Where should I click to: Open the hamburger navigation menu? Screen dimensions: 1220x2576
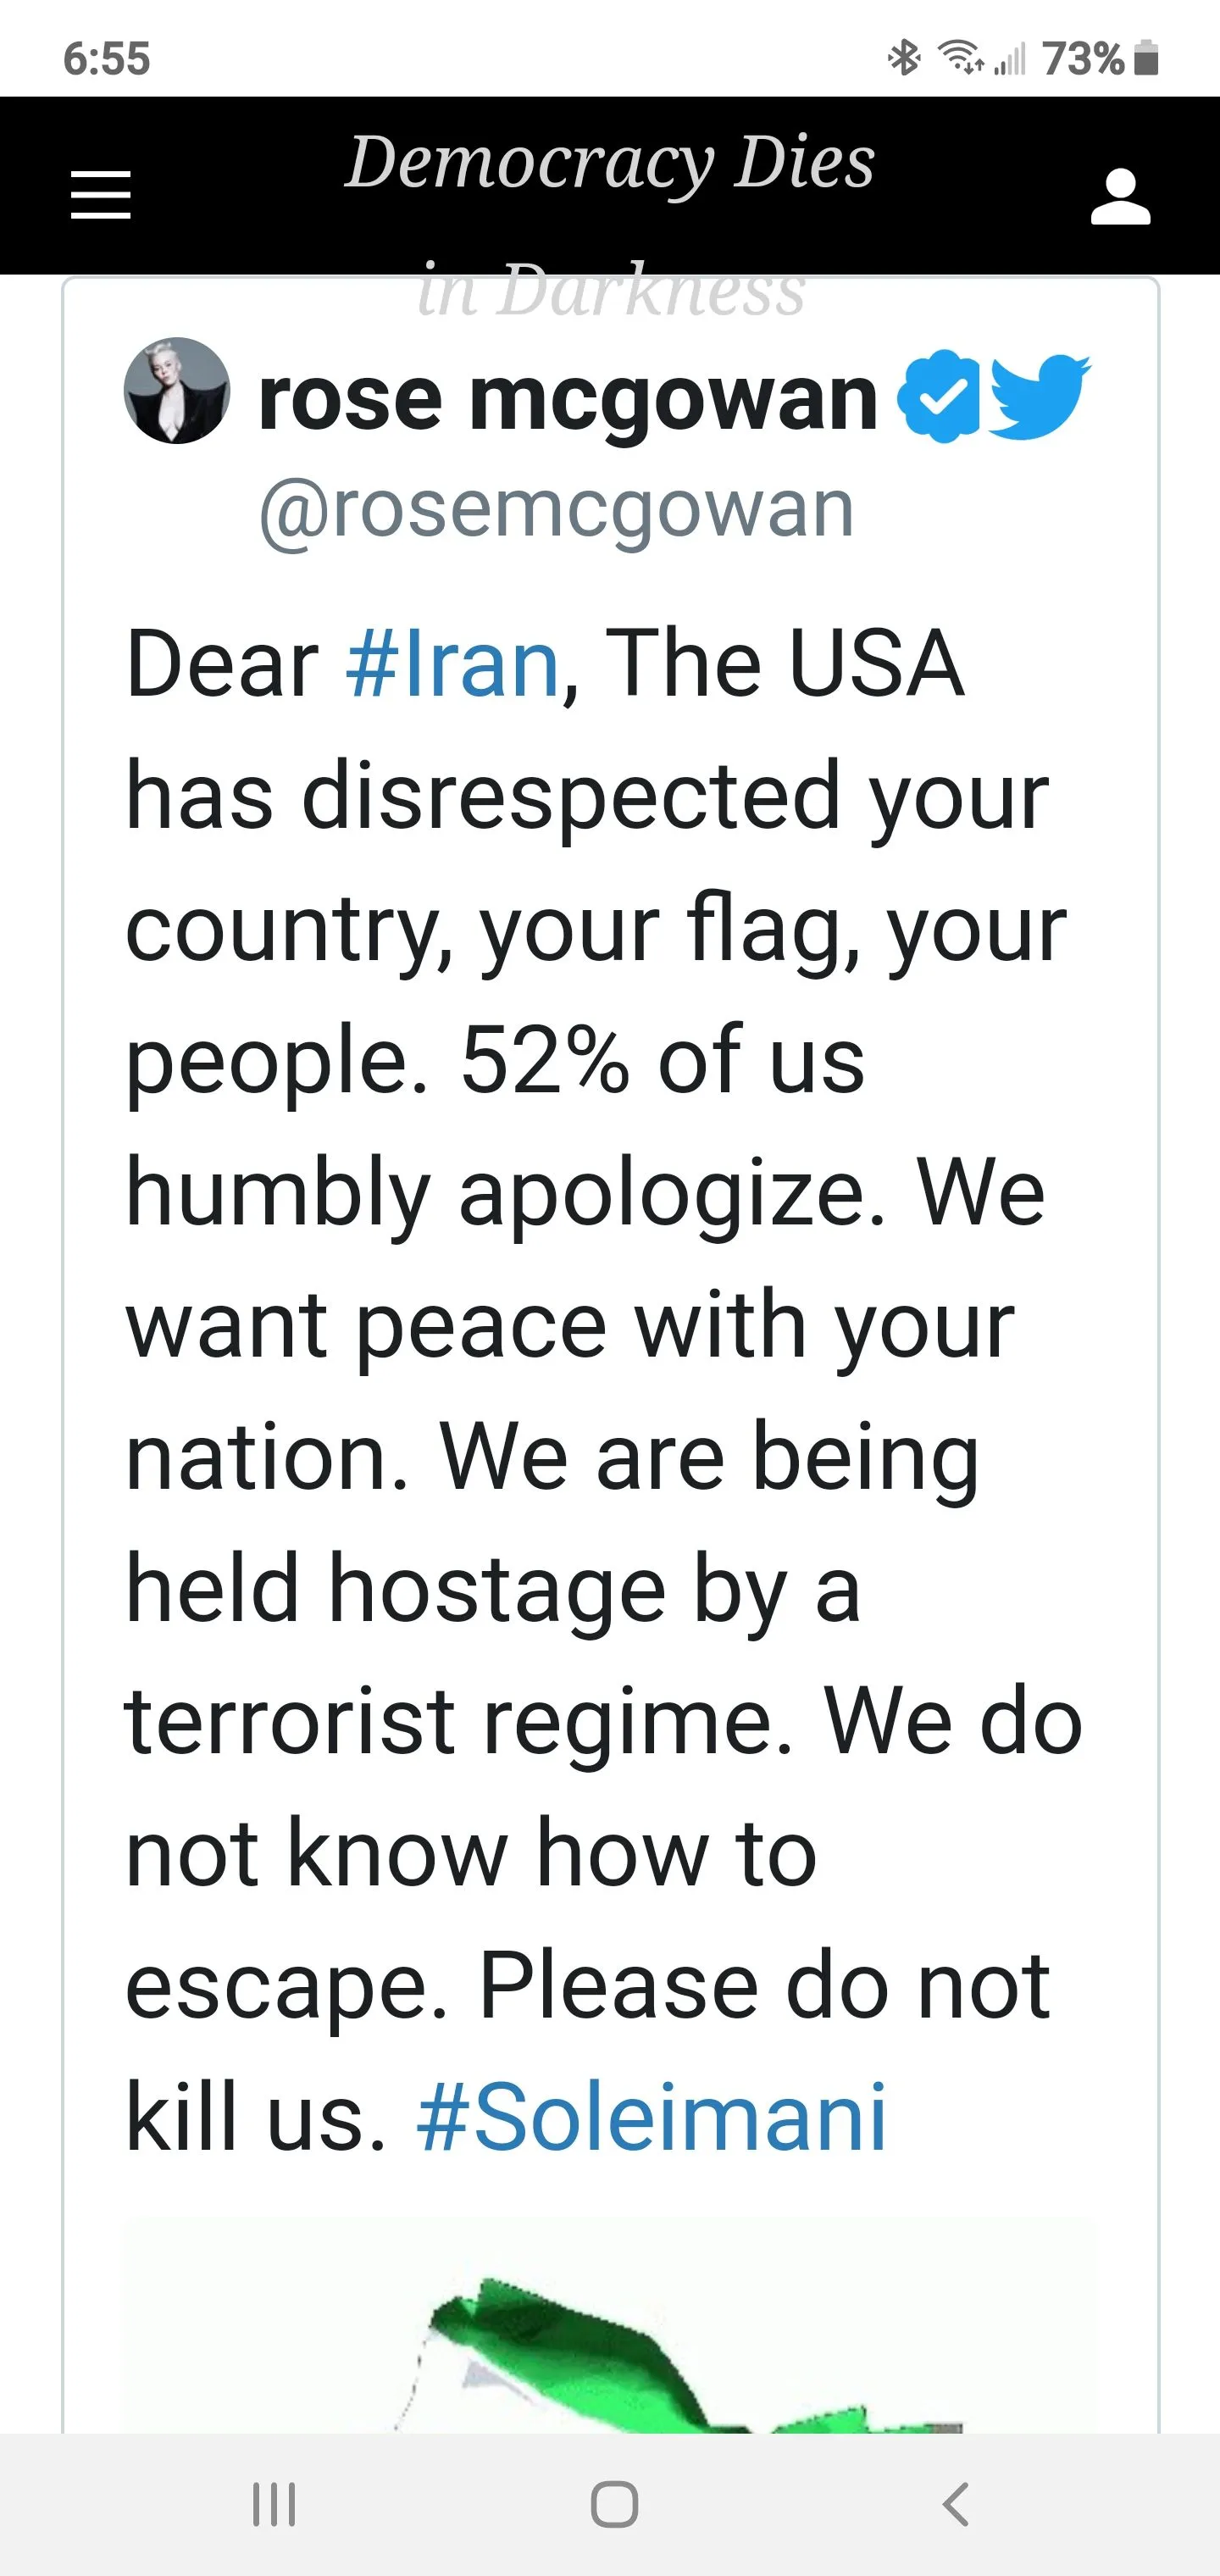click(101, 194)
